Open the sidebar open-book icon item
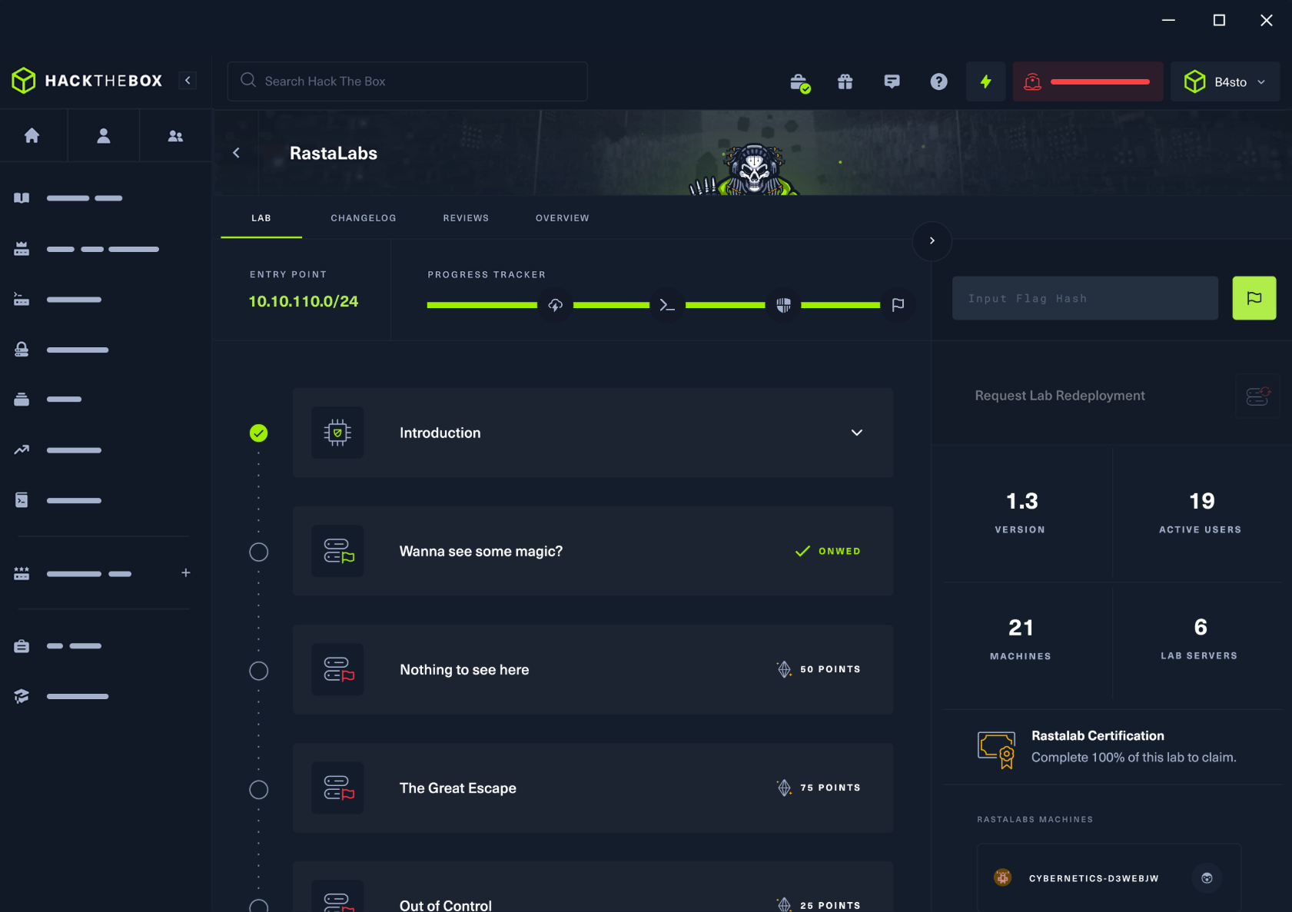This screenshot has width=1292, height=912. click(x=22, y=198)
